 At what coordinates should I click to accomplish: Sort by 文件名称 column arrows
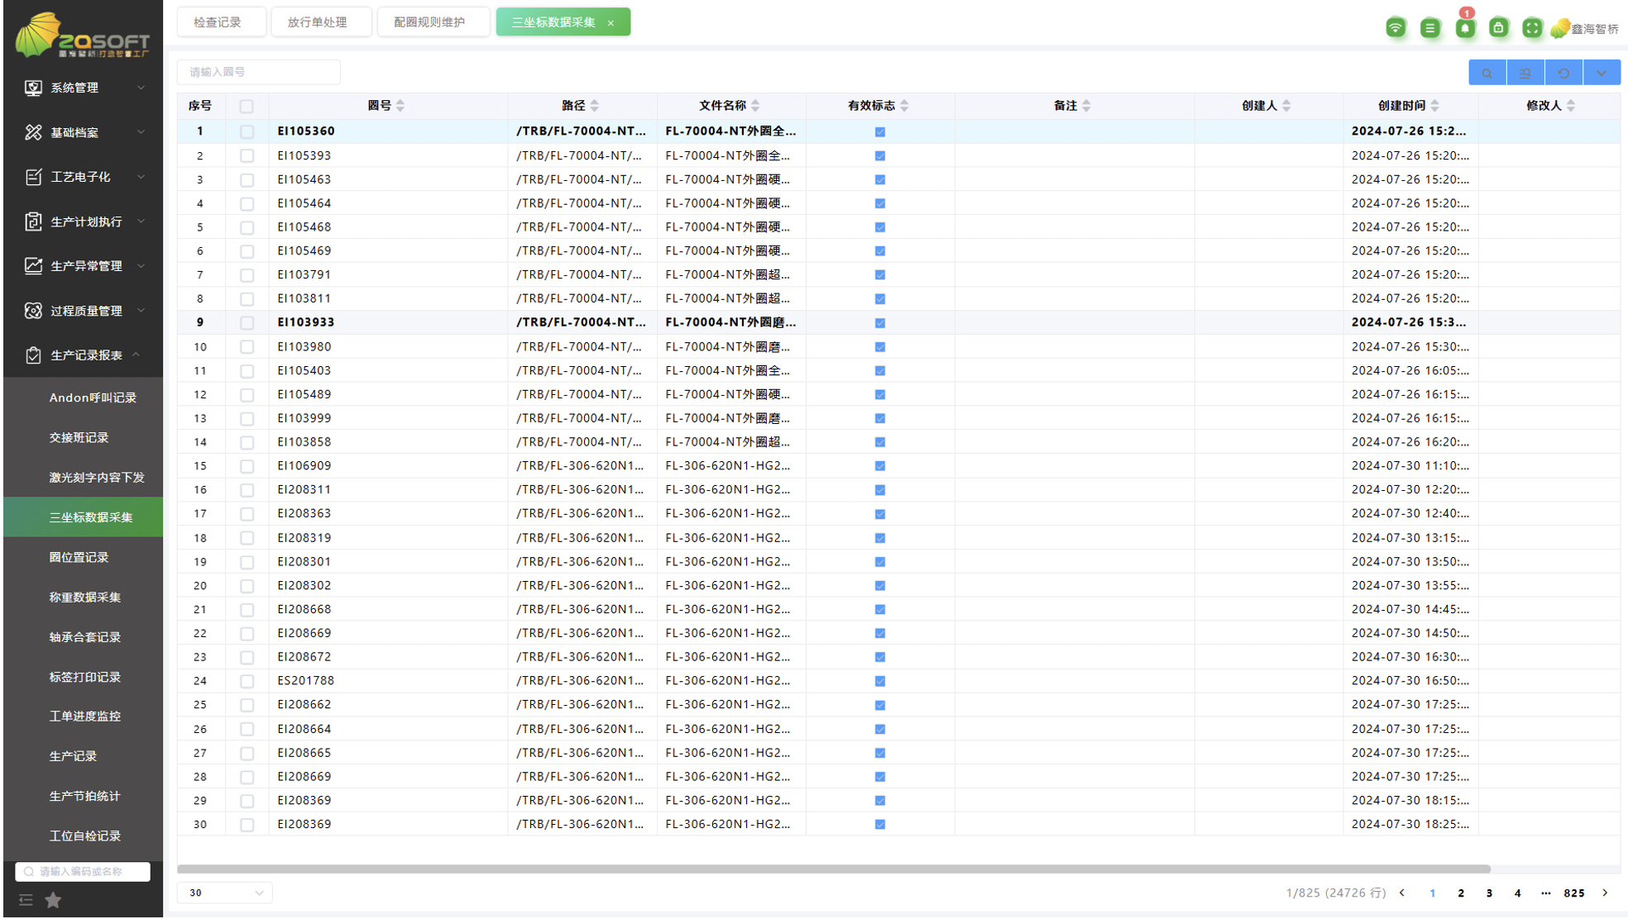(755, 106)
